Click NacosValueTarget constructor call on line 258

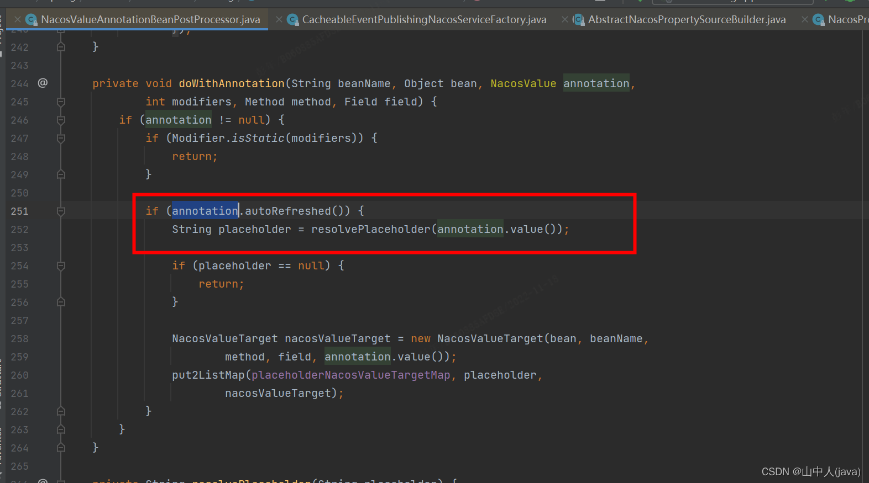pos(490,338)
